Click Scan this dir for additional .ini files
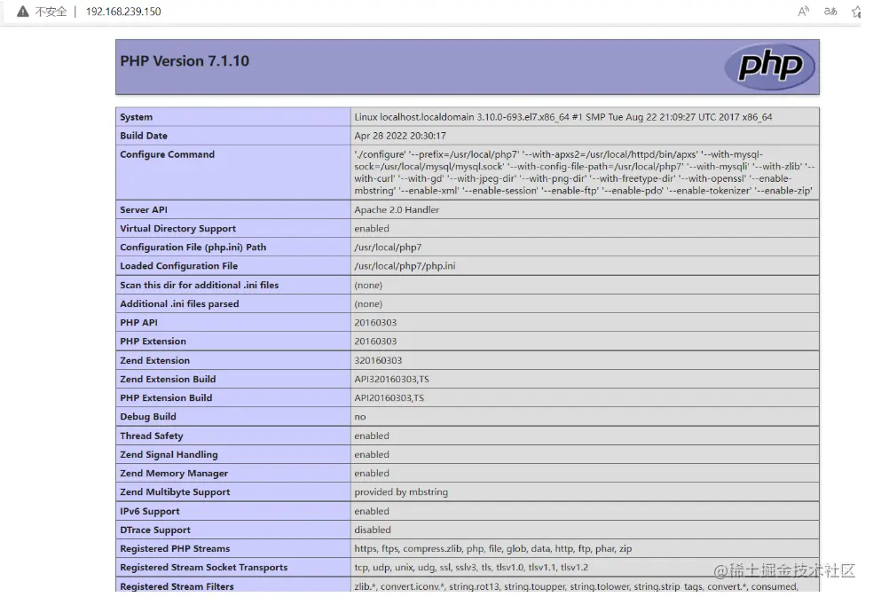Screen dimensions: 873x597 tap(200, 285)
